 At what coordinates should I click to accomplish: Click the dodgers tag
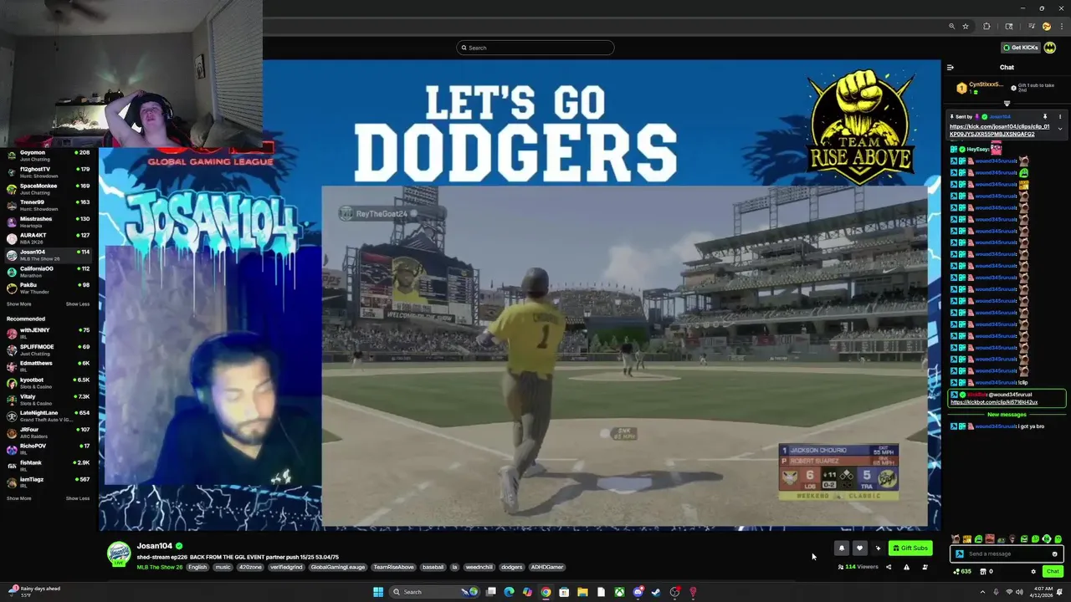tap(511, 567)
